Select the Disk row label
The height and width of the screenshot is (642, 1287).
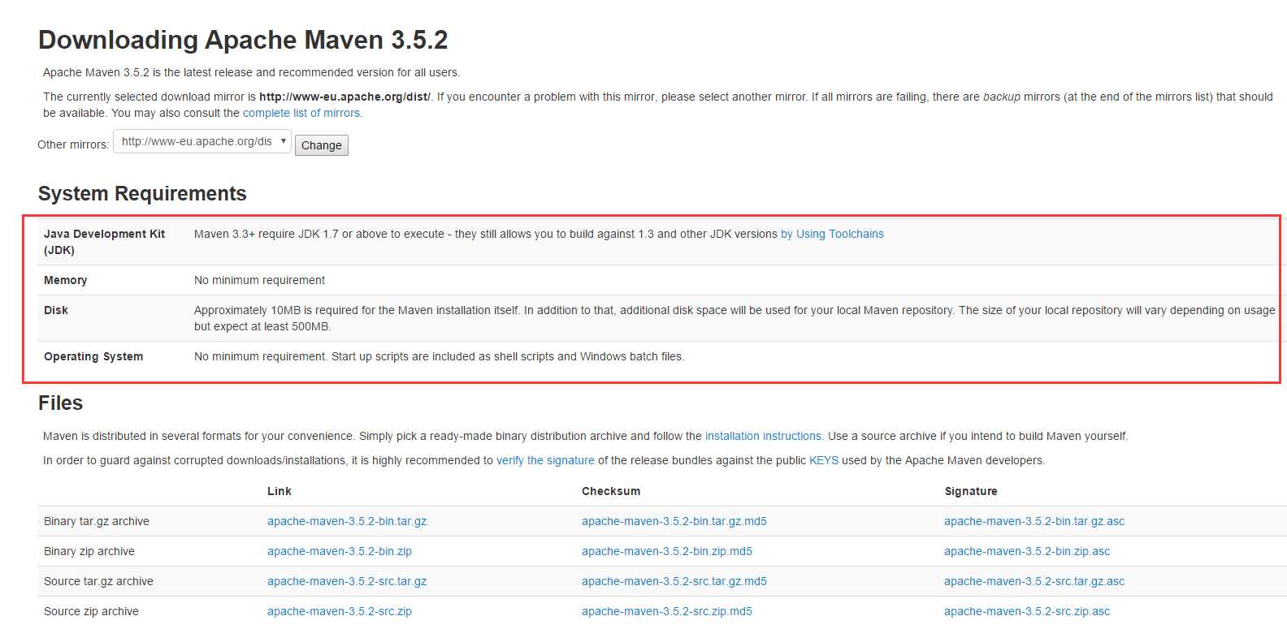click(x=56, y=310)
